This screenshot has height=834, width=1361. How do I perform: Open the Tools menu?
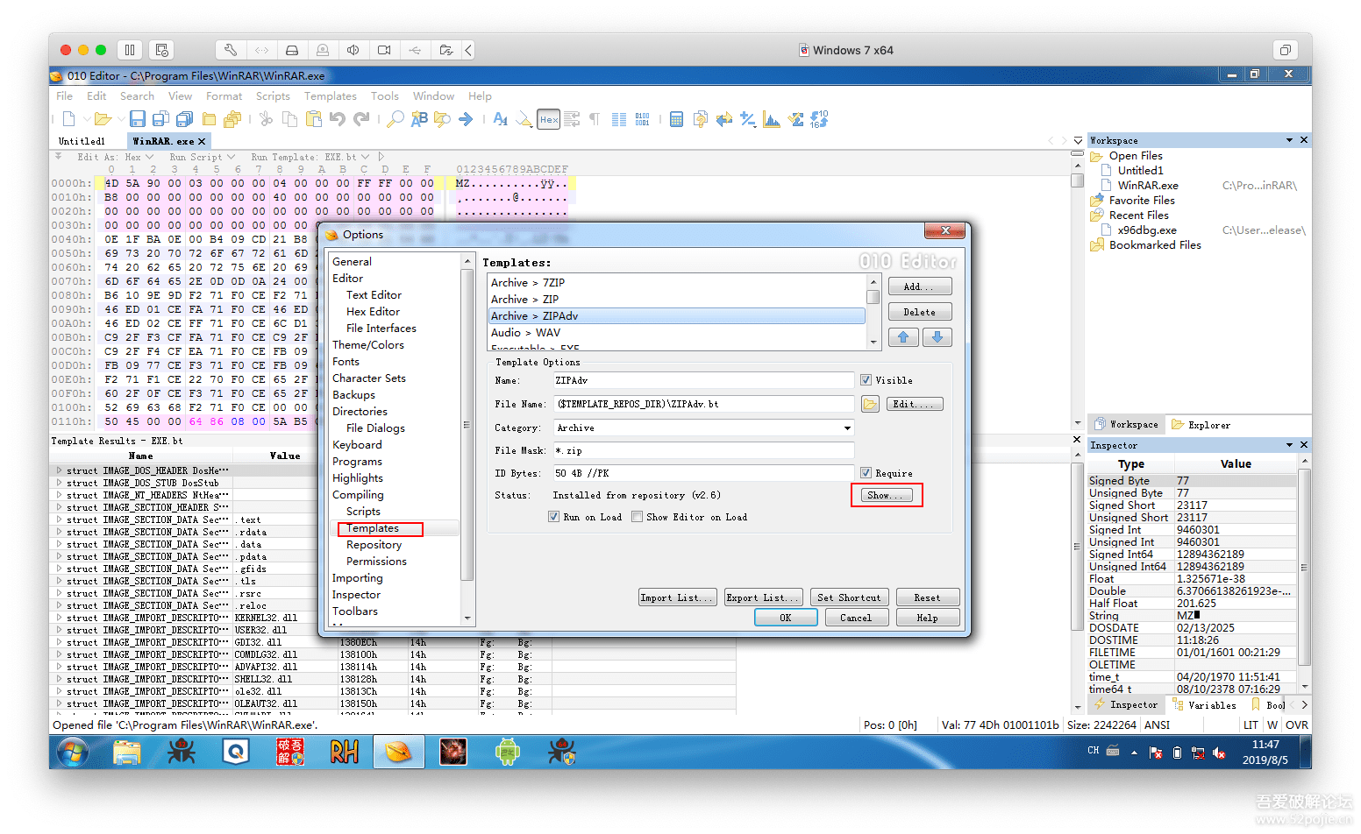coord(385,96)
